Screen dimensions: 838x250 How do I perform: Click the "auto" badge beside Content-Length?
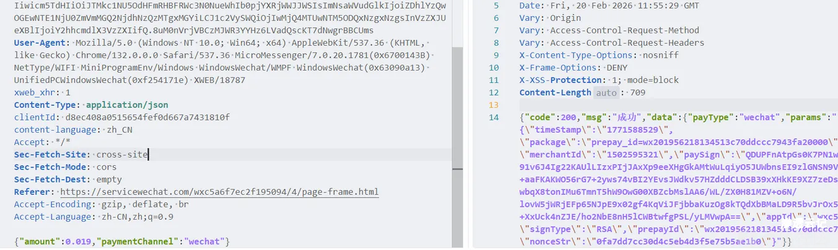pyautogui.click(x=606, y=93)
